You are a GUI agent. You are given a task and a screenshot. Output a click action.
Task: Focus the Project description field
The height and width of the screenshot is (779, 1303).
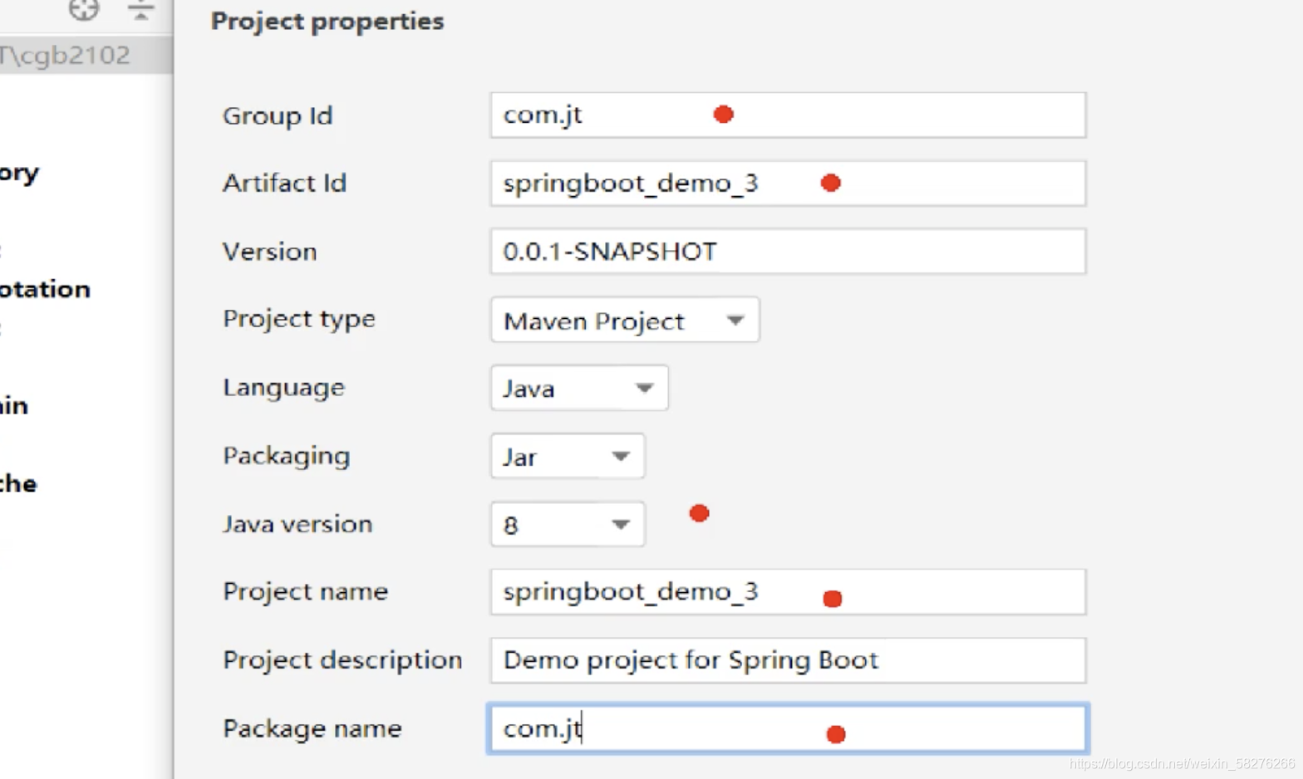787,660
